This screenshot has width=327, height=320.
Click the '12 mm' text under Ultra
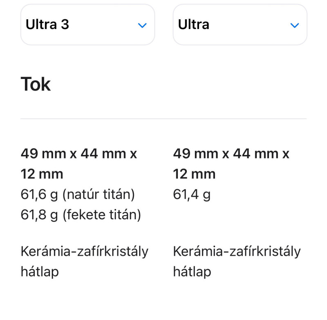(x=194, y=174)
